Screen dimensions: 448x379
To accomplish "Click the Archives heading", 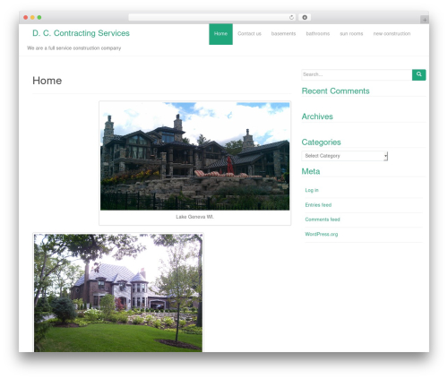I will pyautogui.click(x=317, y=116).
